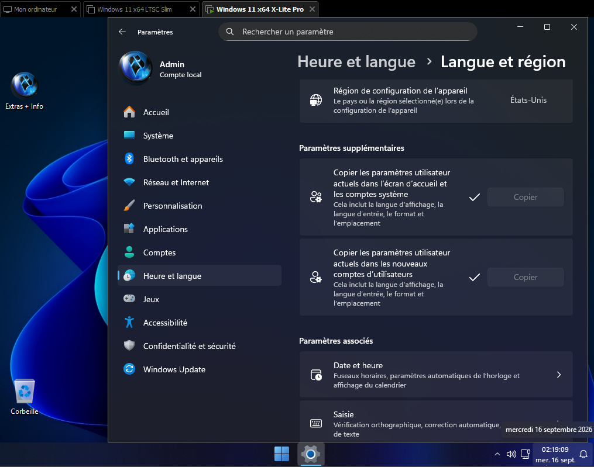
Task: Click the Paramètres supplémentaires heading
Action: click(x=352, y=148)
